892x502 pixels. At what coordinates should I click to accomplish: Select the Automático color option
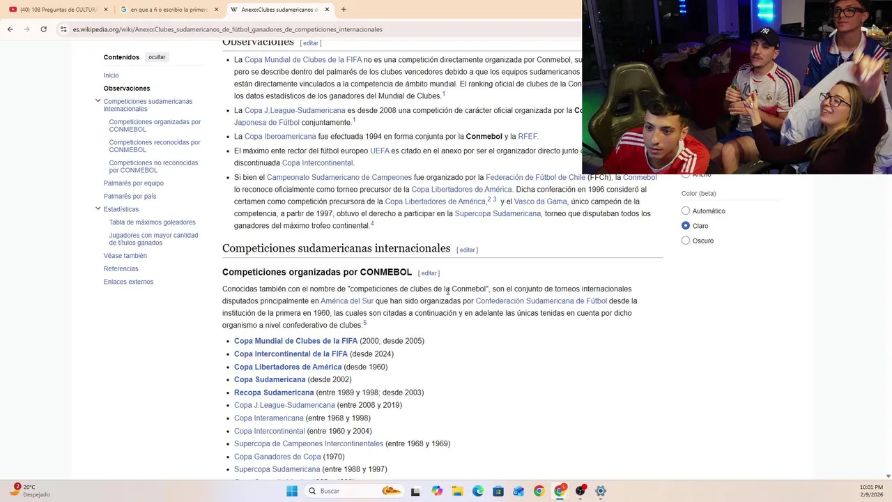pyautogui.click(x=686, y=211)
